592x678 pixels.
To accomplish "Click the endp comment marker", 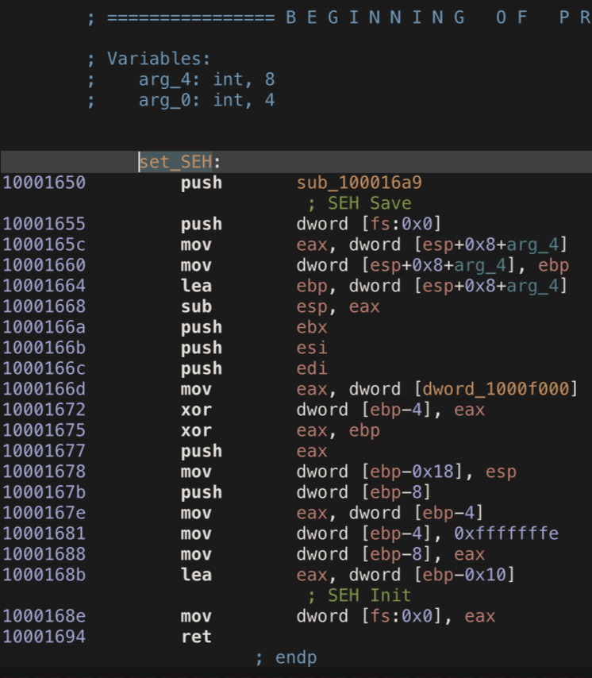I will point(286,657).
